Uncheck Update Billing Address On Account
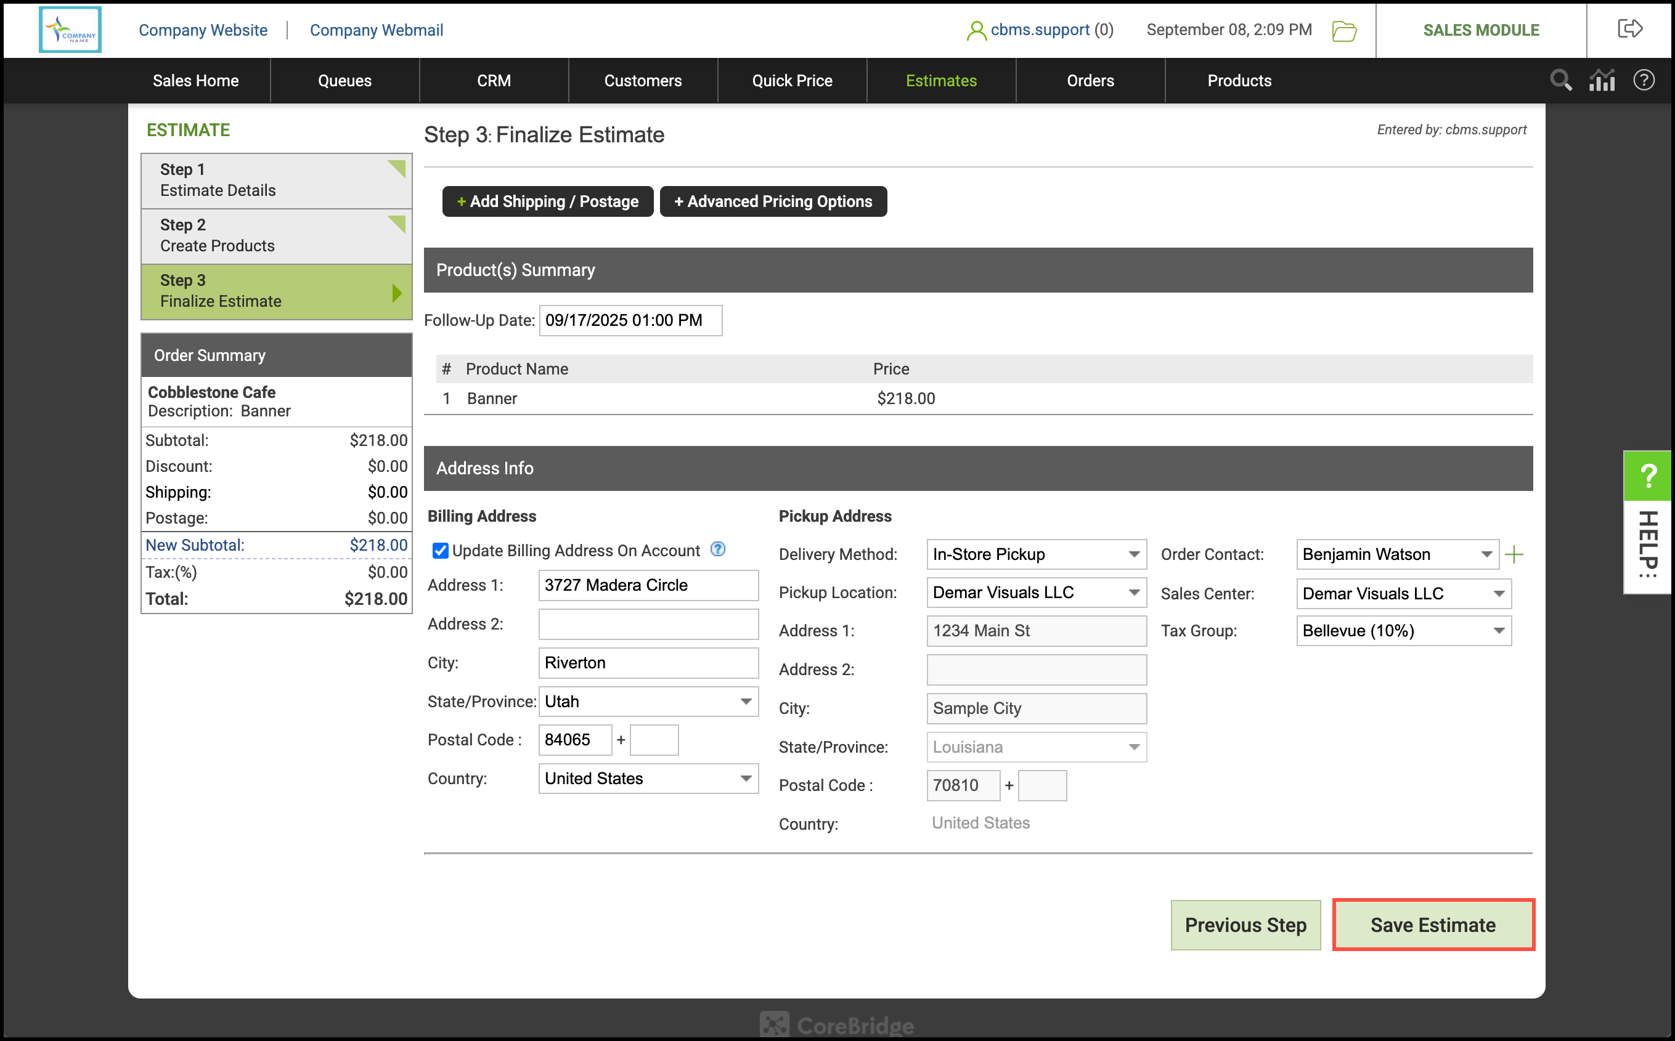This screenshot has height=1041, width=1675. tap(441, 551)
